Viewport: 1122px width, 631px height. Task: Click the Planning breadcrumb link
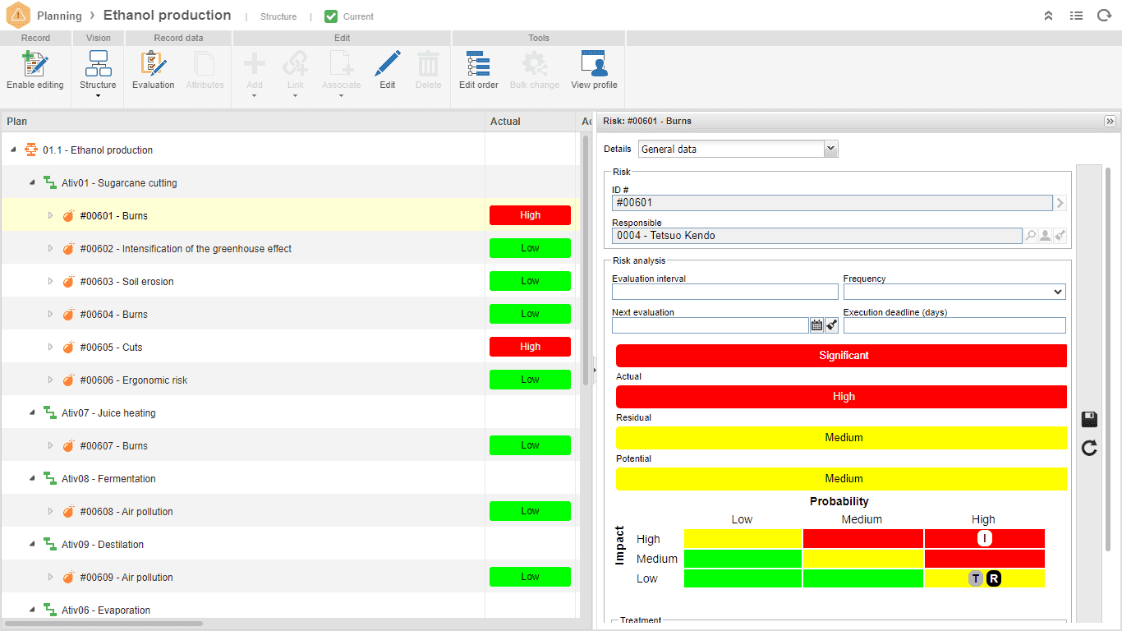(59, 16)
